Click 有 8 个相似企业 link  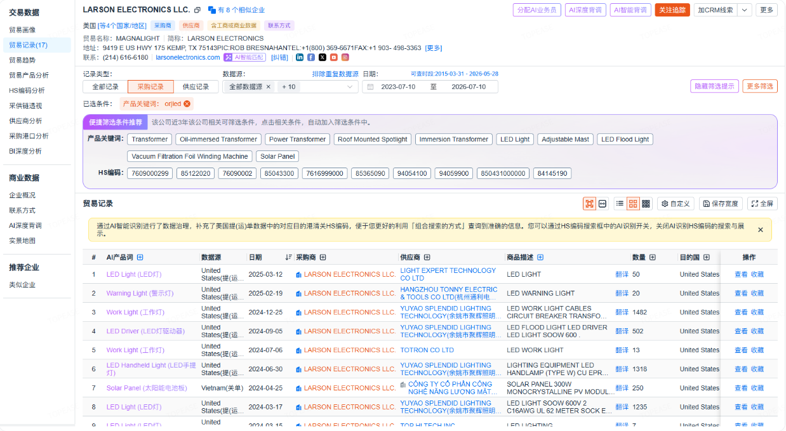click(236, 10)
